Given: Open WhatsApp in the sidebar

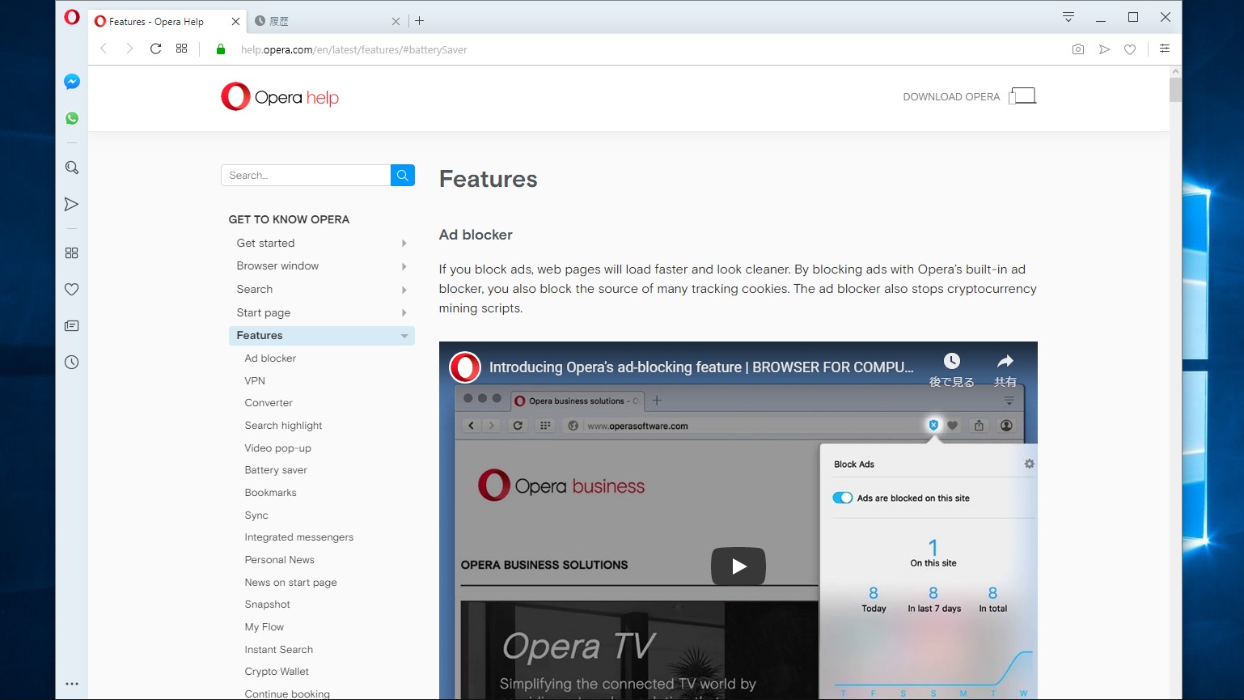Looking at the screenshot, I should [72, 118].
